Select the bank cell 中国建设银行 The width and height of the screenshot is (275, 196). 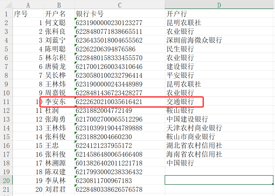pos(219,119)
